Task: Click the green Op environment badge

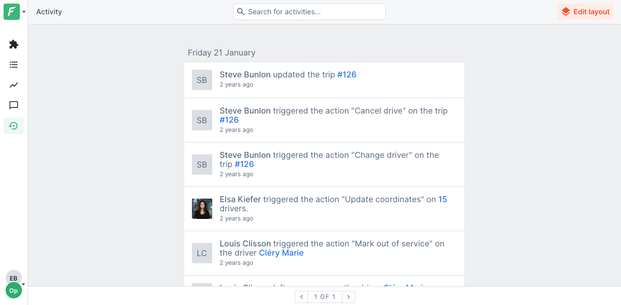Action: 14,291
